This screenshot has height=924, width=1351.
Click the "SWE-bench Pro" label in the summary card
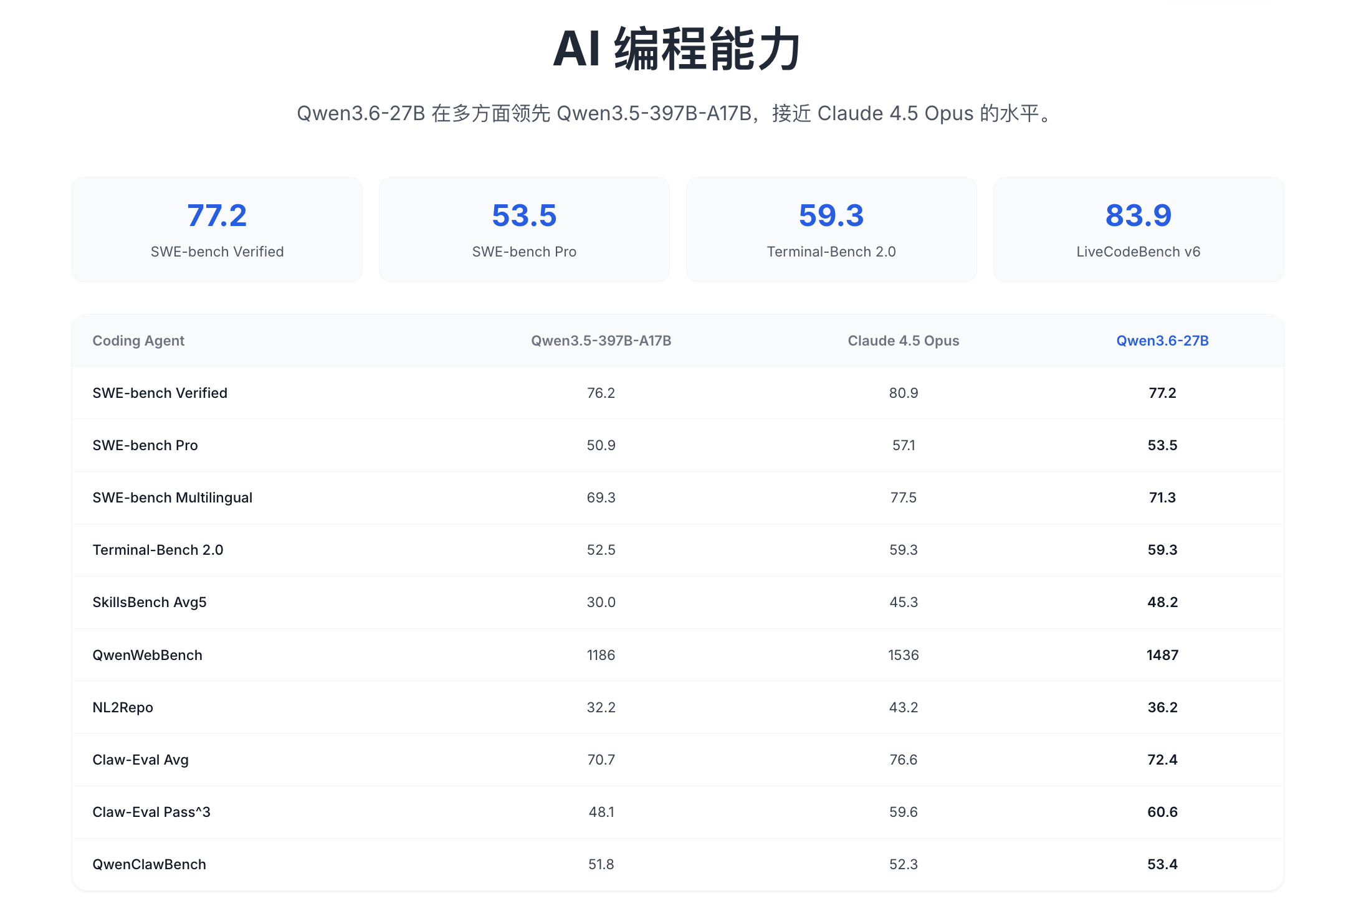[x=524, y=252]
